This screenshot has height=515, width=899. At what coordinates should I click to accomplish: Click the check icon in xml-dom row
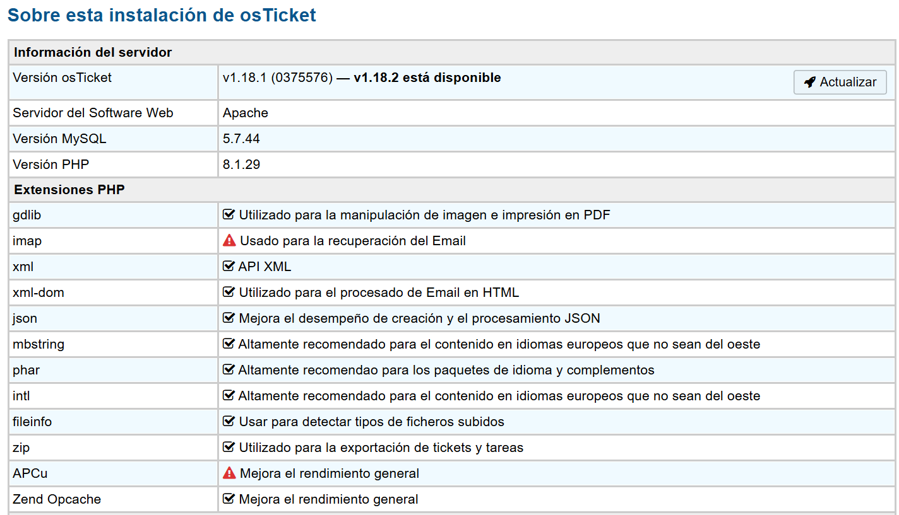229,292
